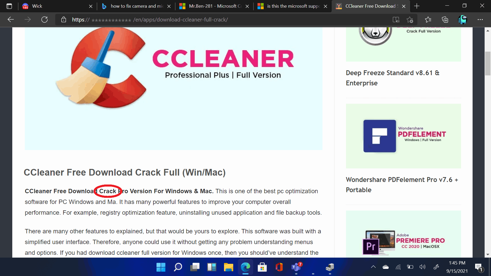Click the Edge browser favorites icon

pos(428,19)
